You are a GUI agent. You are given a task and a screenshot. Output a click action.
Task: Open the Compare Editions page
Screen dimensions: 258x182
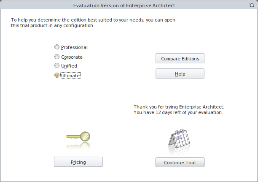pyautogui.click(x=180, y=58)
